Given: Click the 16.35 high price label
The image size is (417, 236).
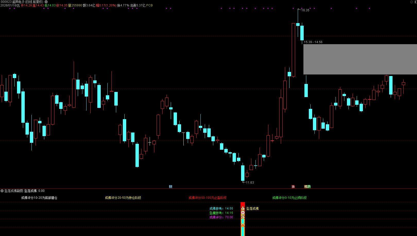Looking at the screenshot, I should point(305,10).
